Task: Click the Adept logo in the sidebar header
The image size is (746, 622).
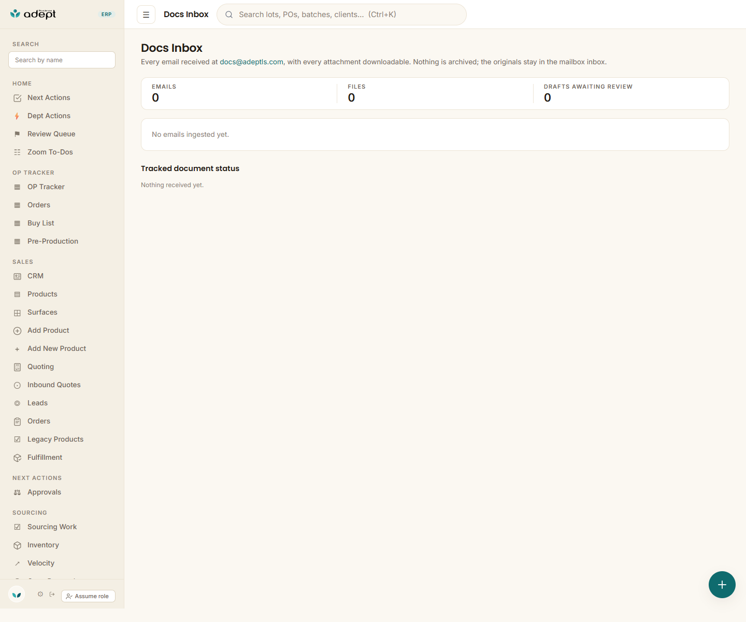Action: [33, 14]
